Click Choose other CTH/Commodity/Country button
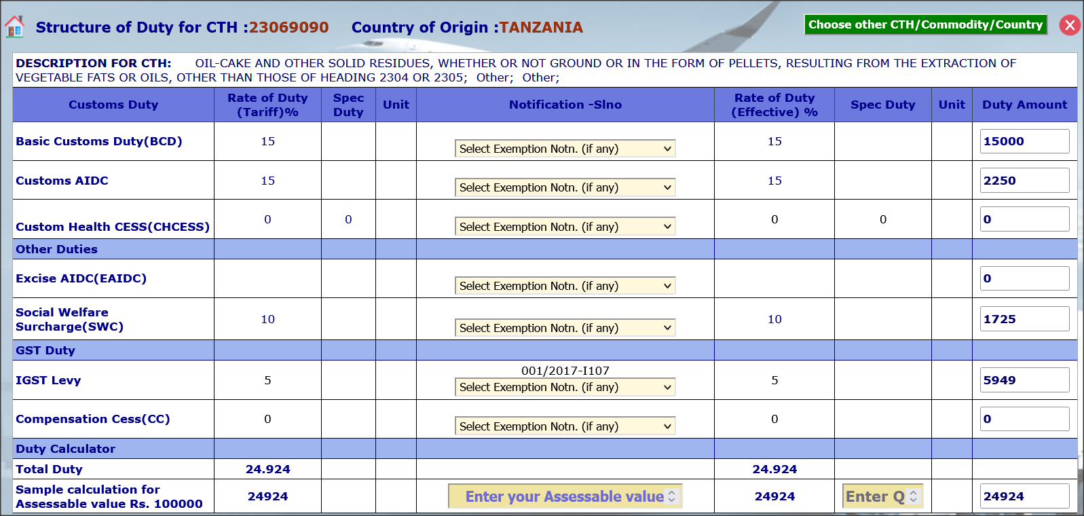1084x516 pixels. [x=925, y=24]
